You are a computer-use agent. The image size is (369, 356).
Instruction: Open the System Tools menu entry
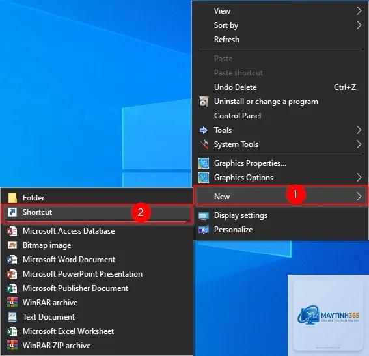tap(280, 144)
